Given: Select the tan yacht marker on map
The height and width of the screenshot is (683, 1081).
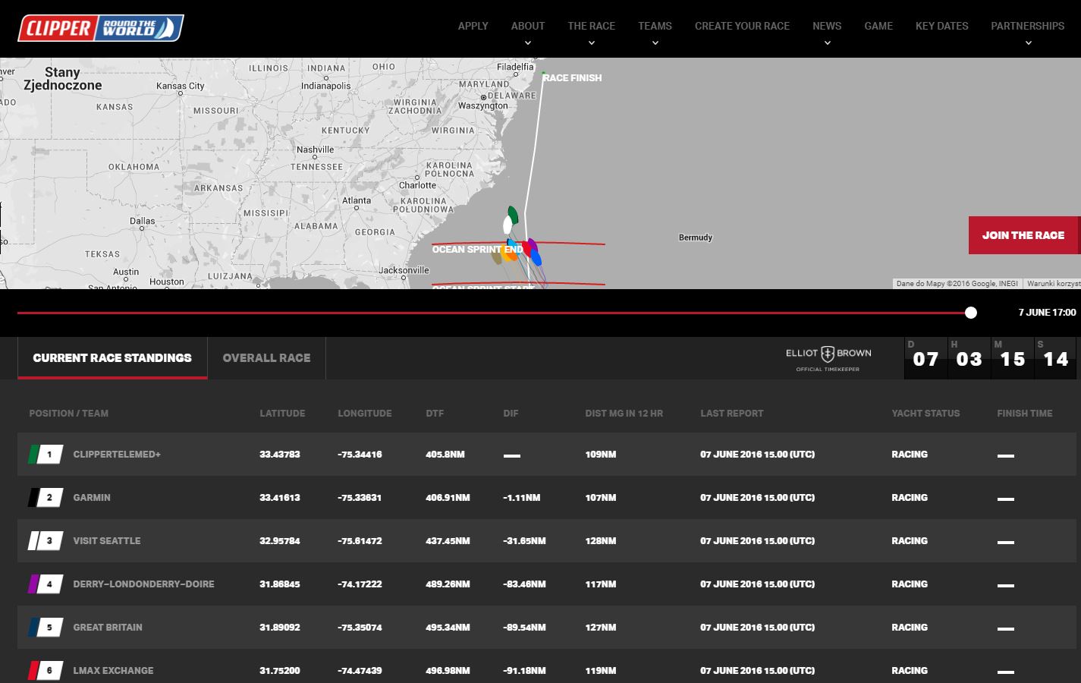Looking at the screenshot, I should [497, 257].
